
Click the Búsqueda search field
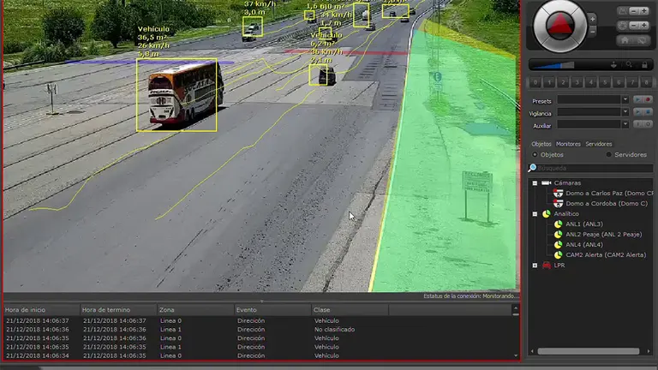591,168
